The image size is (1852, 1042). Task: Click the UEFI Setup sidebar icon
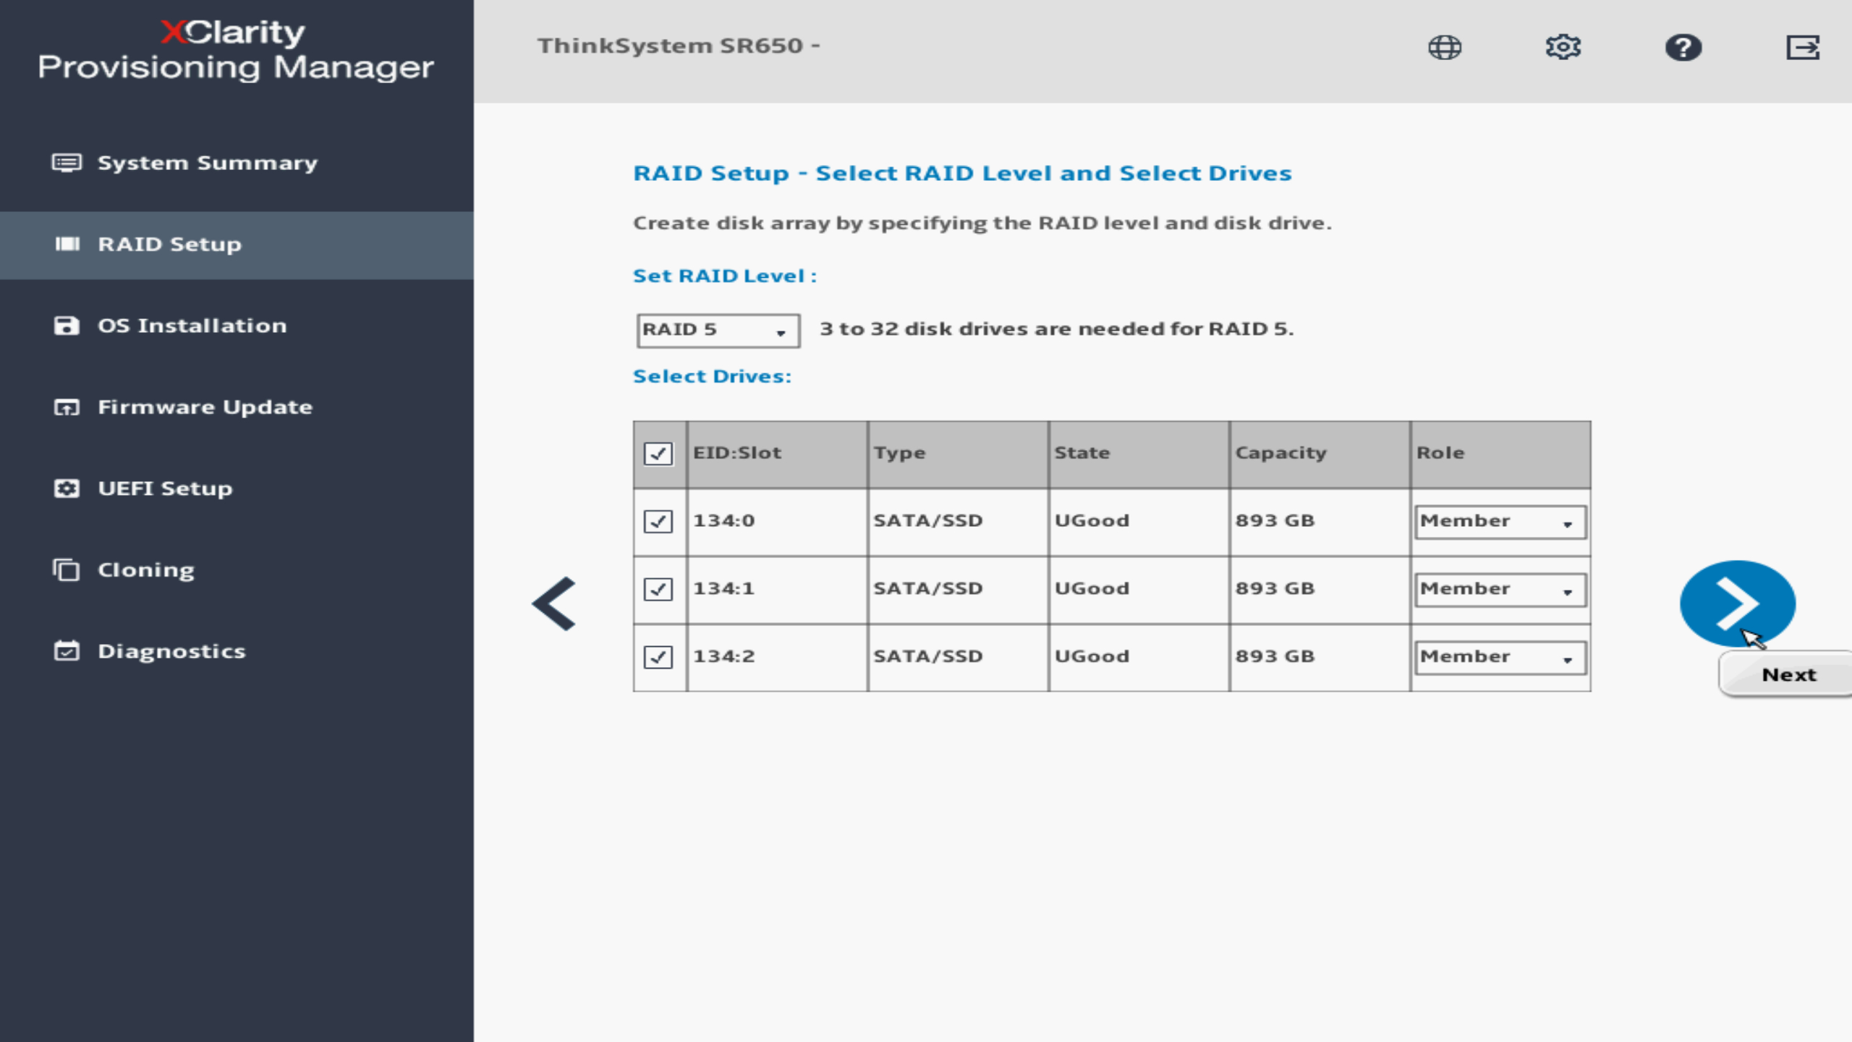pos(67,488)
